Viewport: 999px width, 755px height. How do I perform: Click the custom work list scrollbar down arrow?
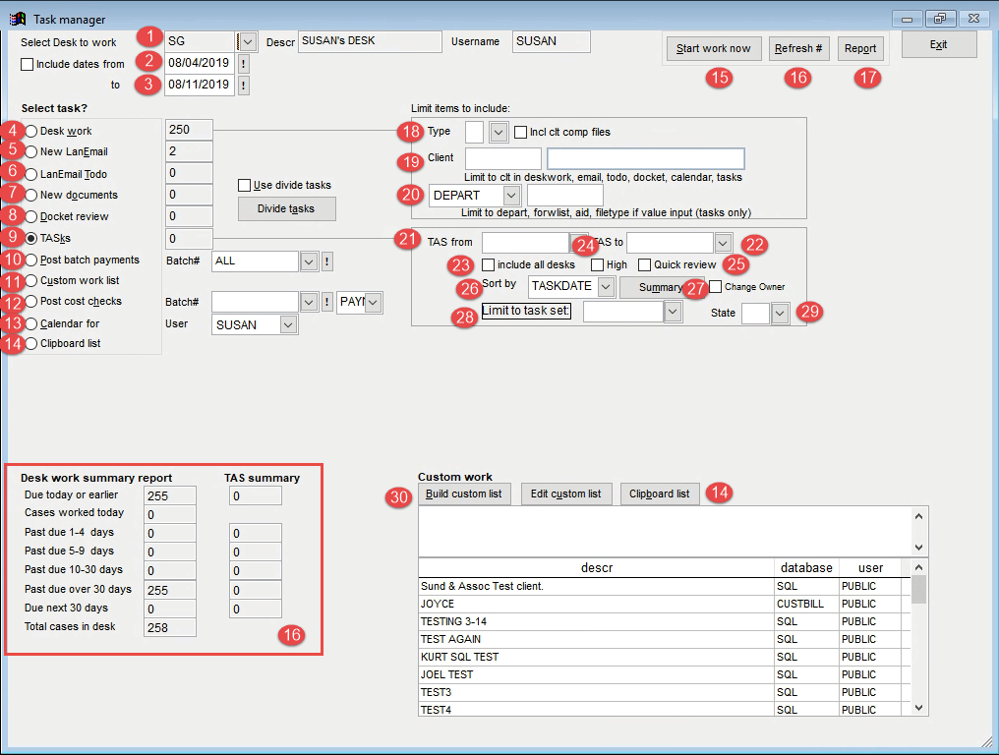pos(918,707)
